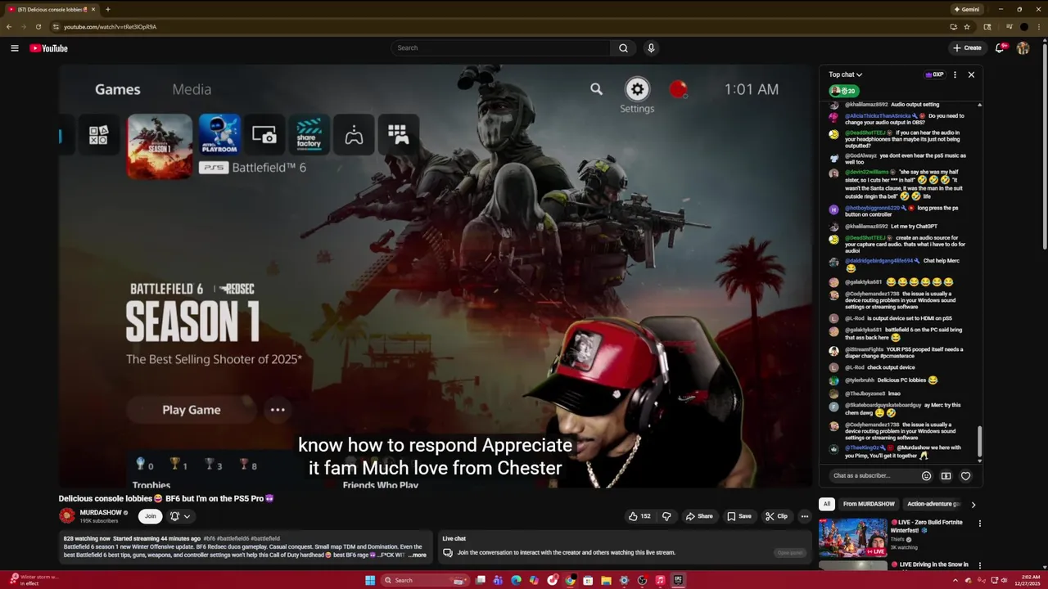Open the 0XP crown badge
The width and height of the screenshot is (1048, 589).
coord(934,74)
